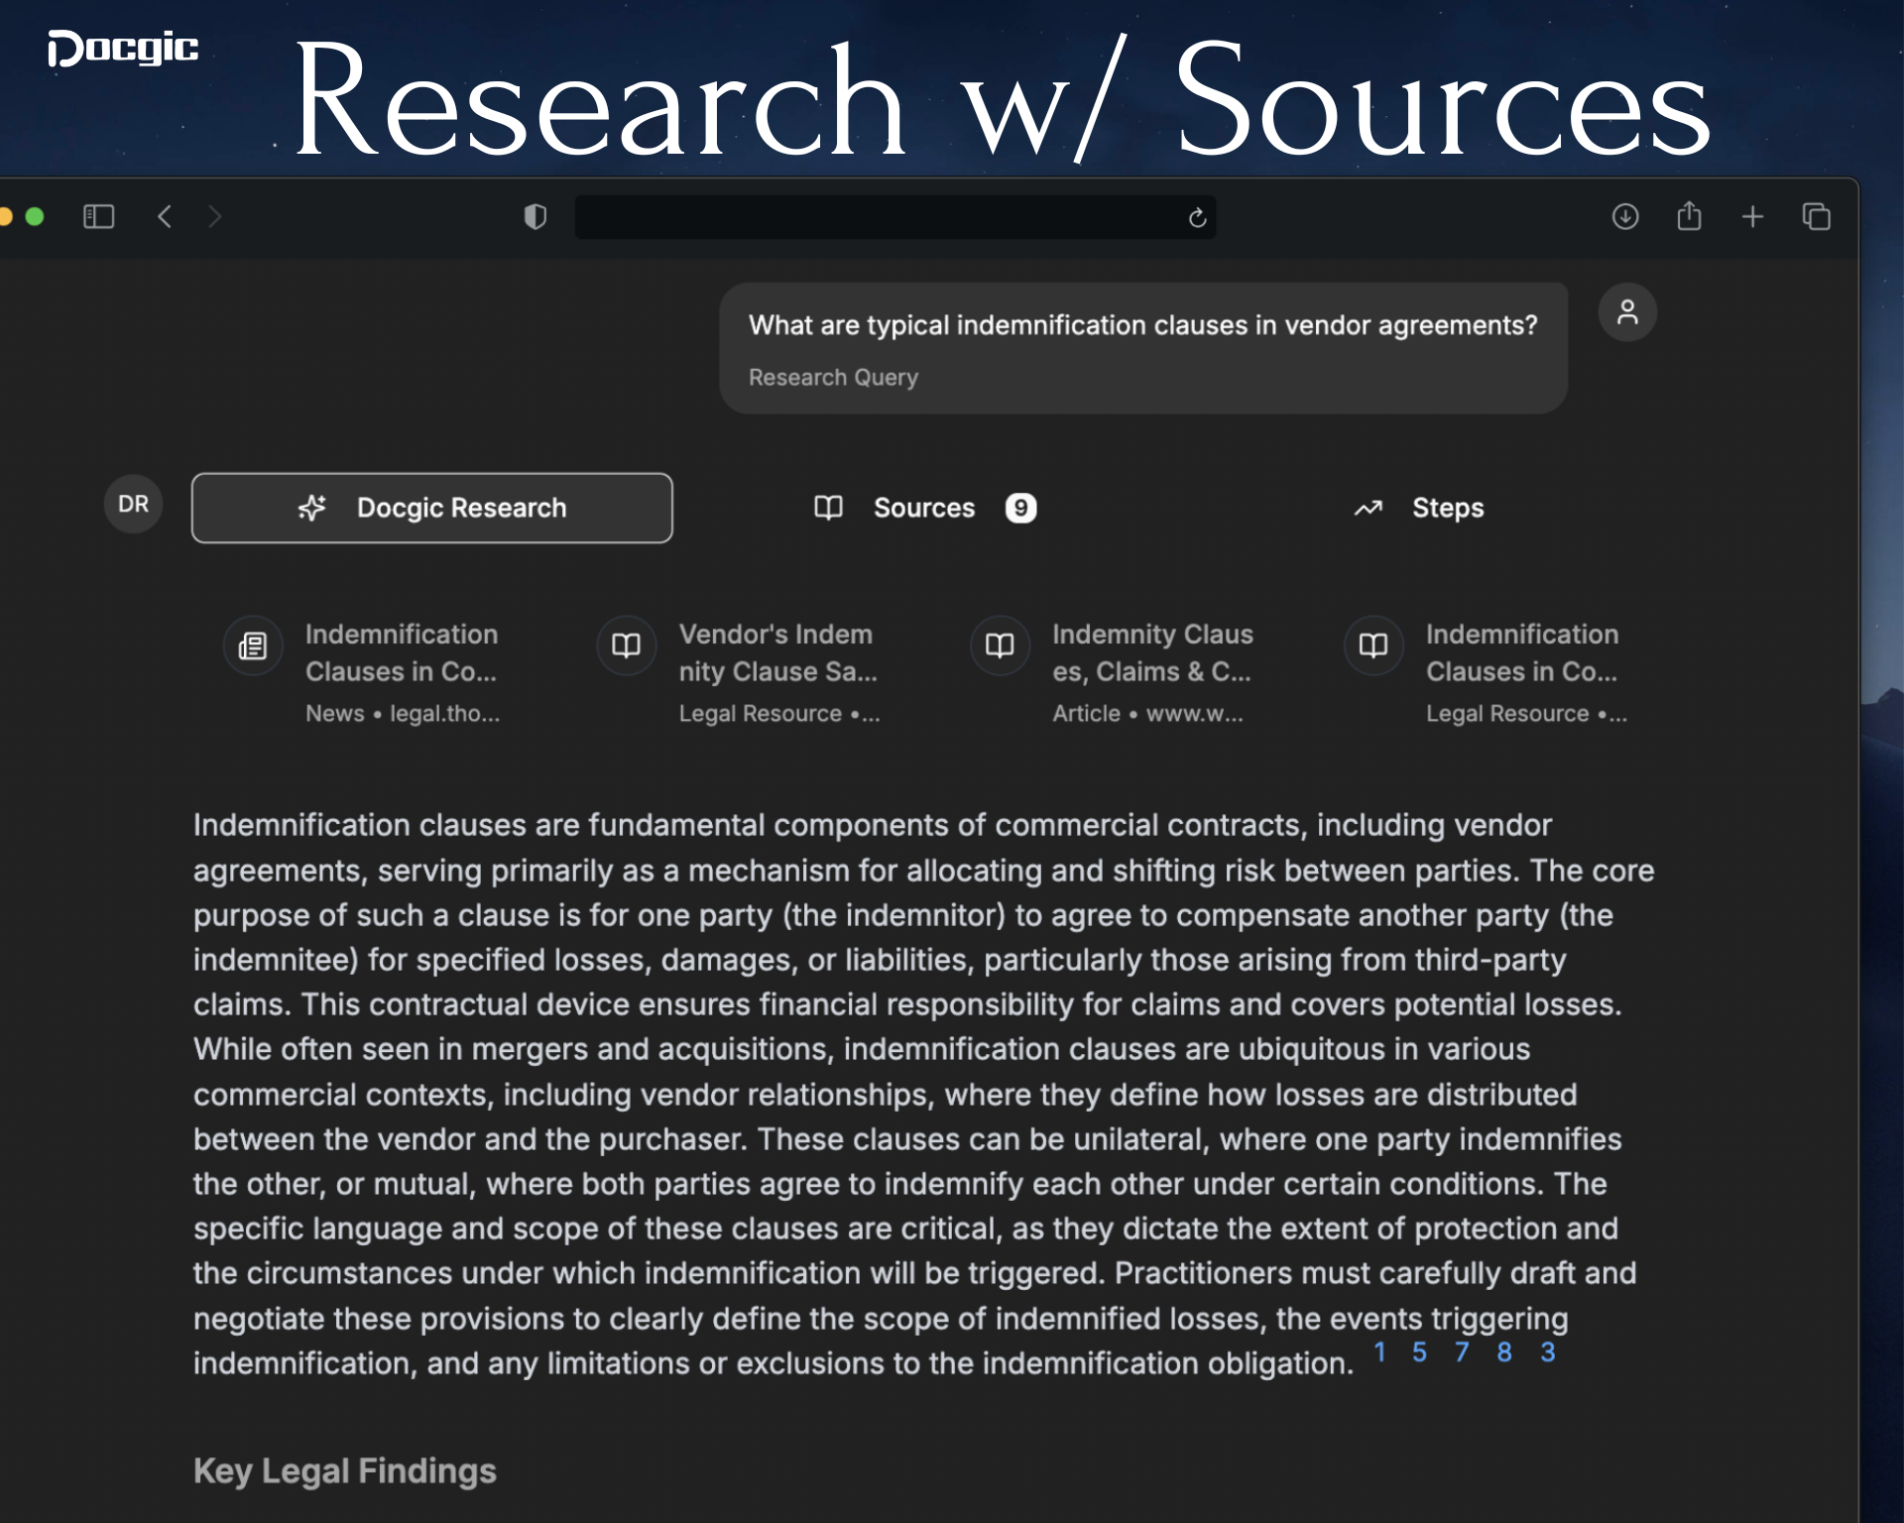Click the share icon in toolbar

(1689, 216)
